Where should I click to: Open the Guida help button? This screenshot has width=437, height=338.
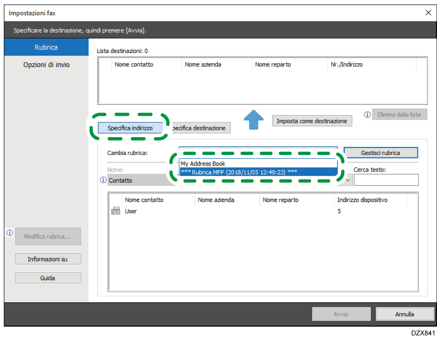pos(48,278)
